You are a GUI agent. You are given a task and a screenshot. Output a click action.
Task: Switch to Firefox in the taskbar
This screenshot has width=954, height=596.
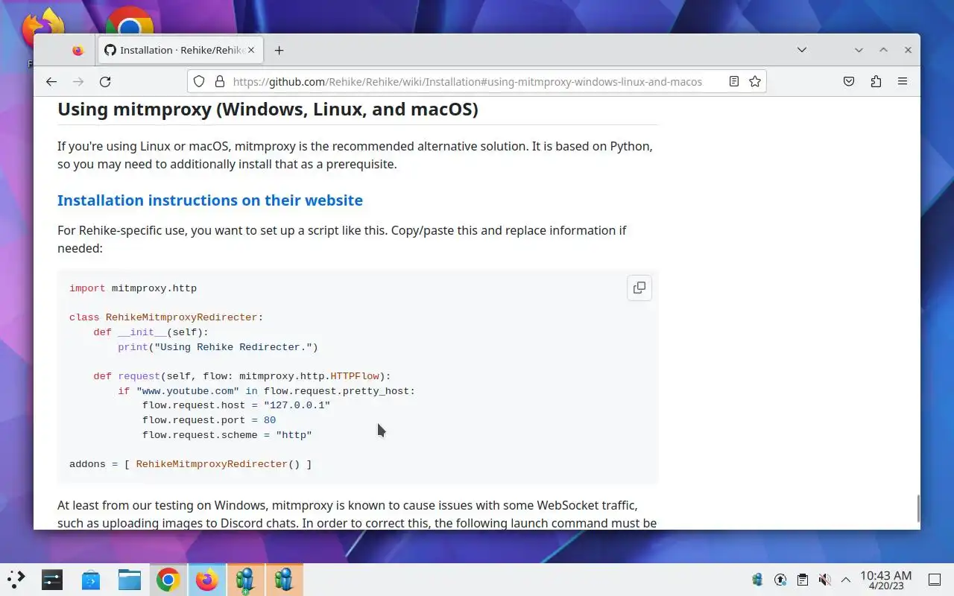(x=207, y=580)
